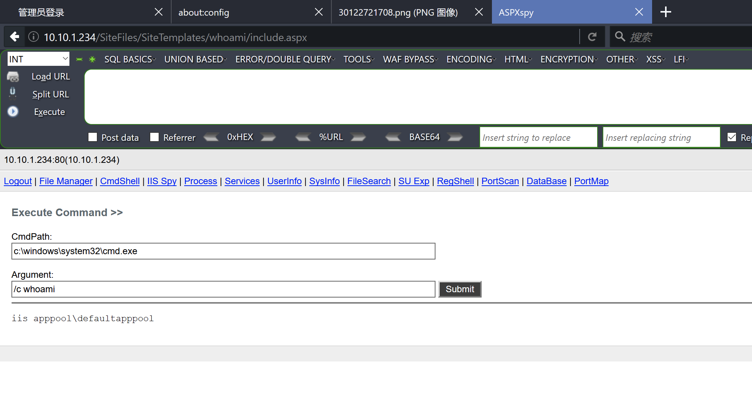Open the Services link
Screen dimensions: 752x398
pos(242,181)
